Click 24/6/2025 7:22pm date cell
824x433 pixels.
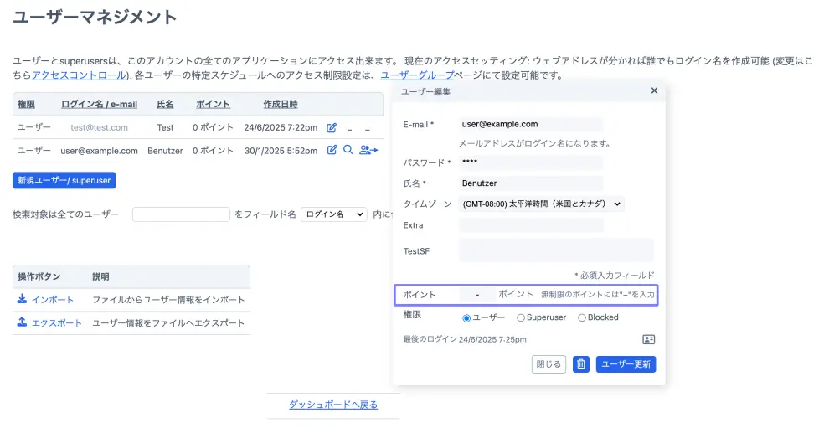281,127
